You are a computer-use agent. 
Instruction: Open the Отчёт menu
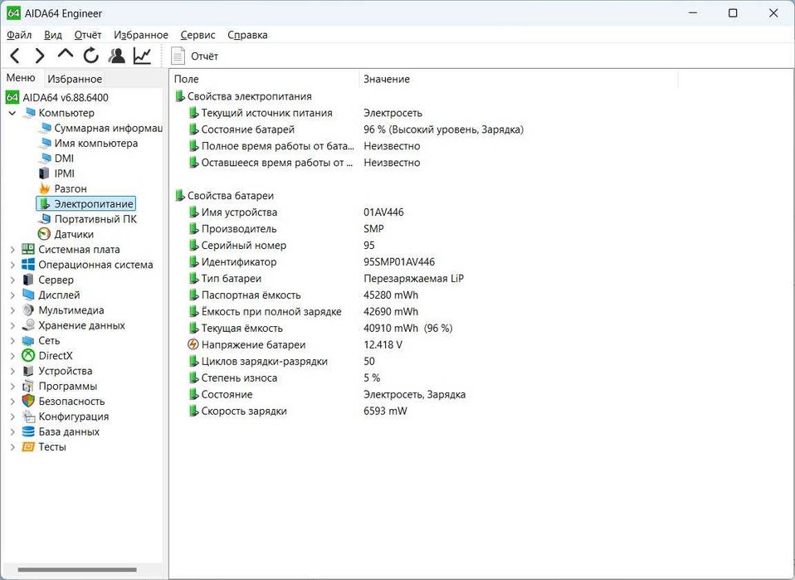click(x=88, y=35)
